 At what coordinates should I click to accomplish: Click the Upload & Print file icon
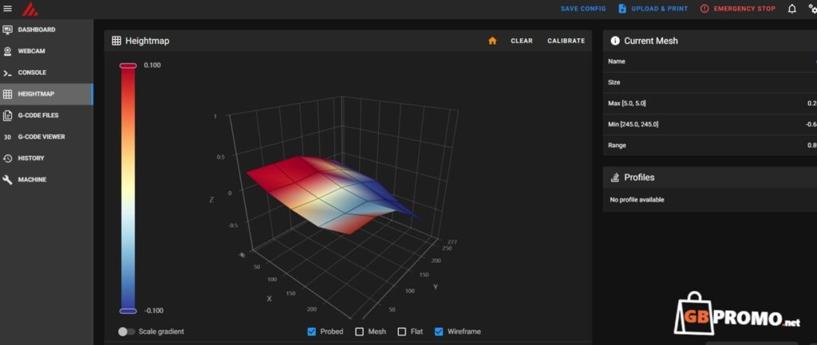click(x=622, y=9)
